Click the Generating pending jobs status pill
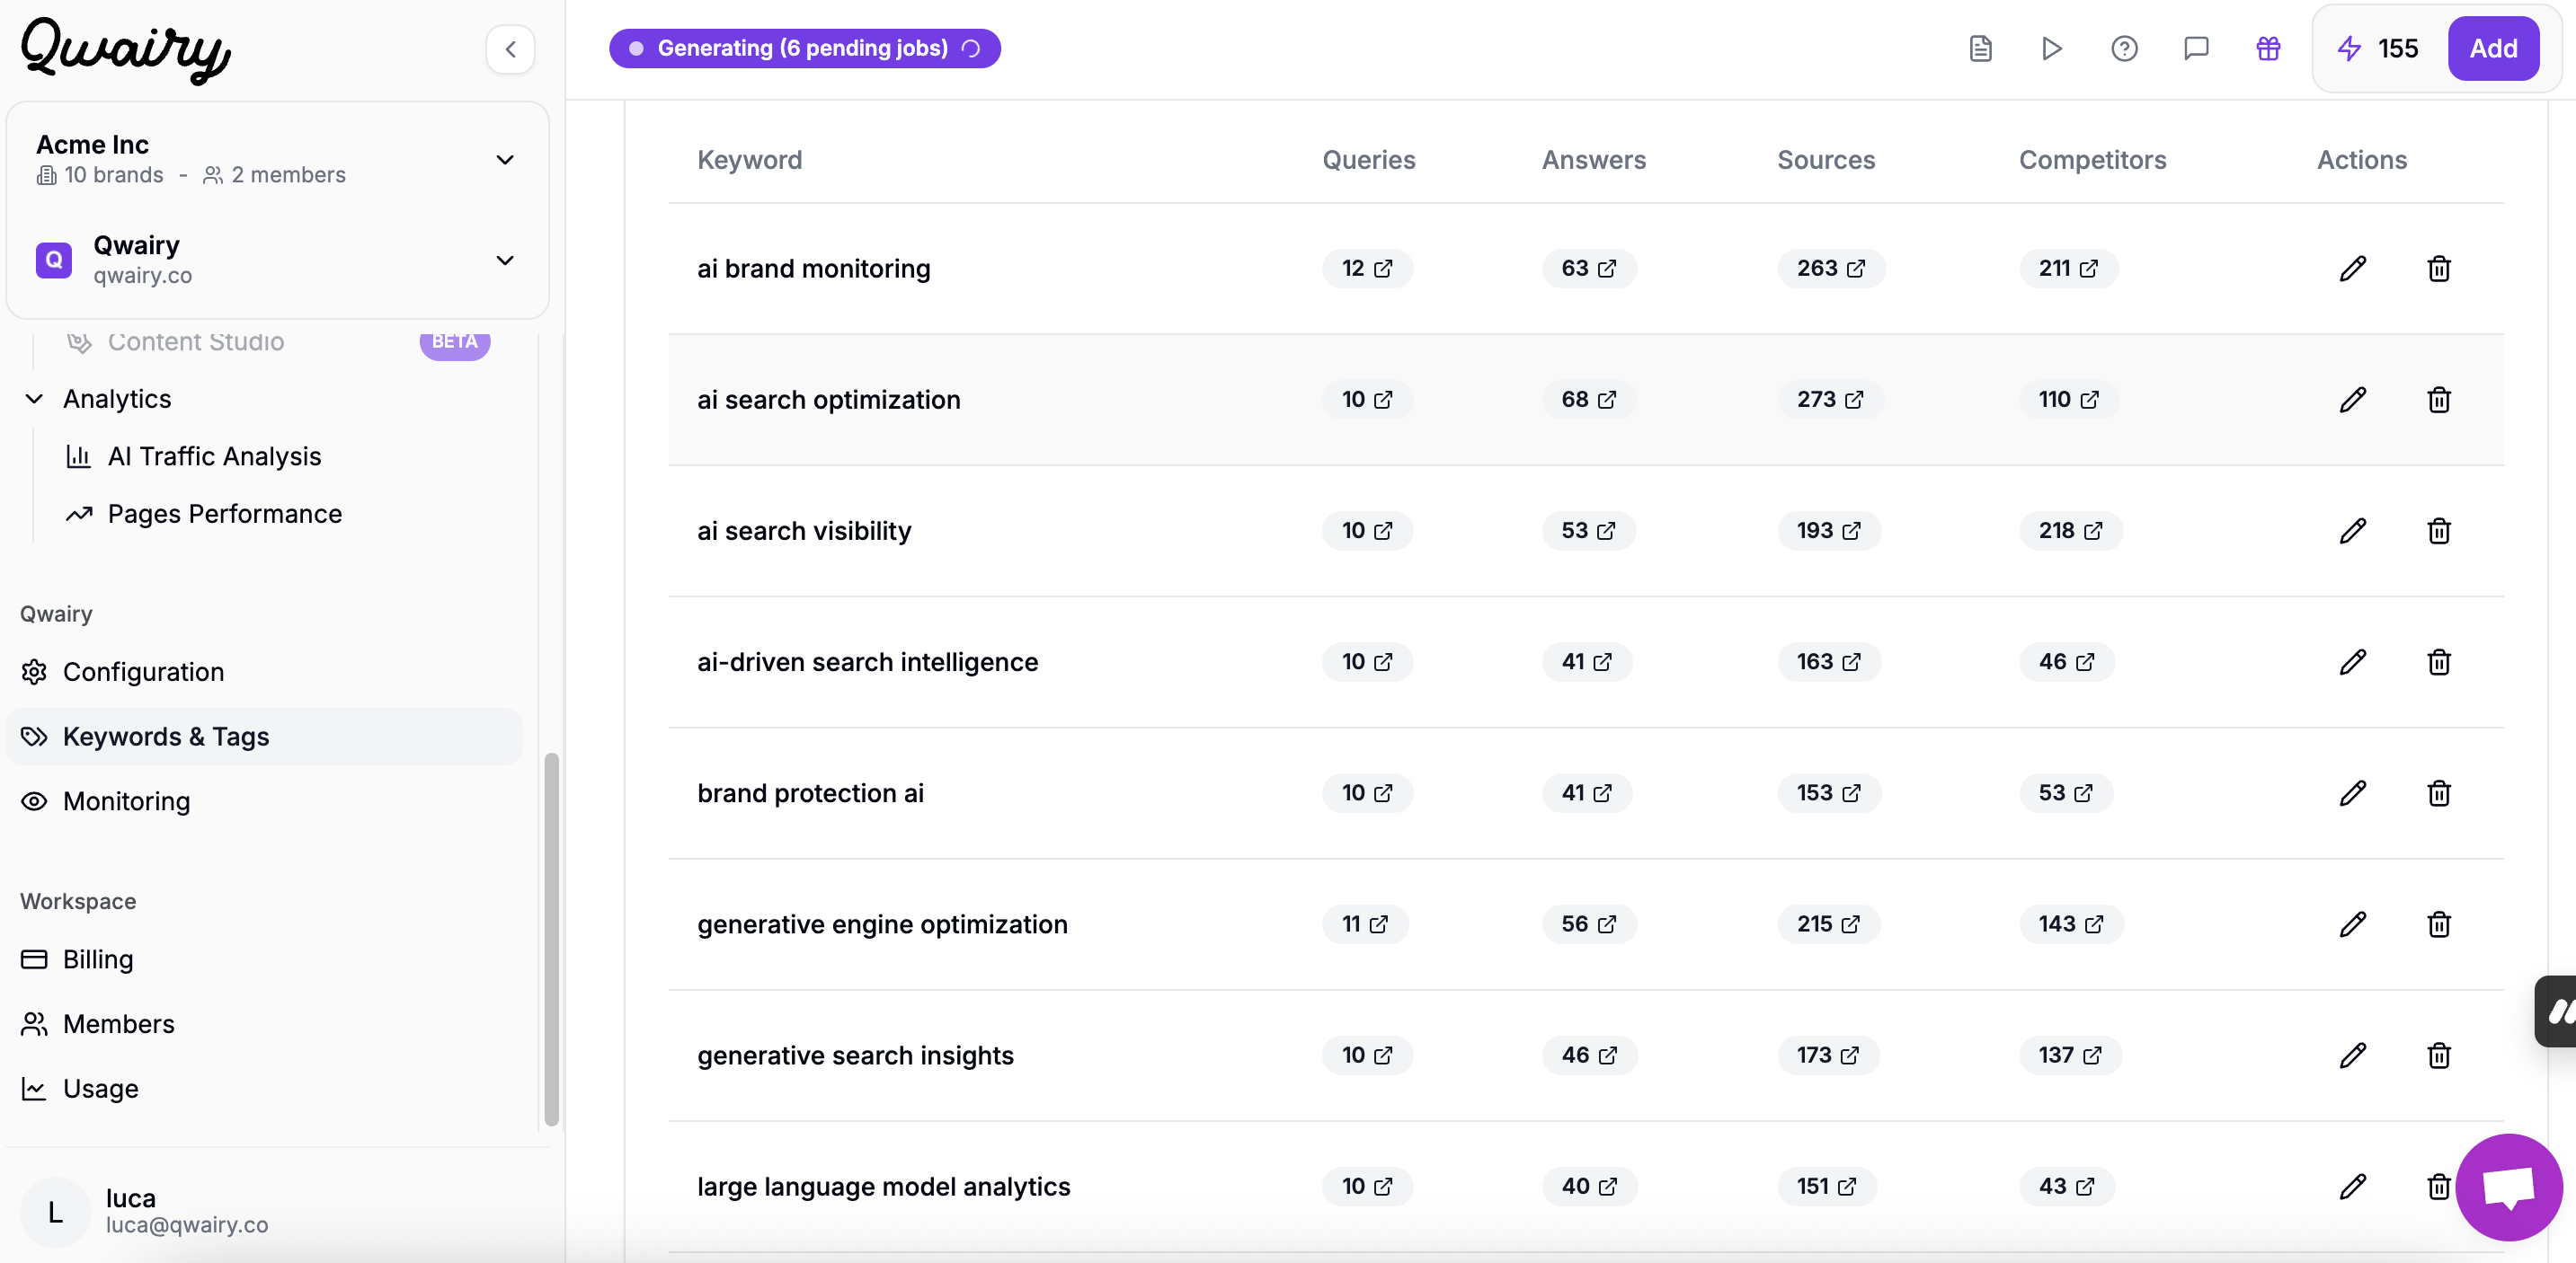Image resolution: width=2576 pixels, height=1263 pixels. pyautogui.click(x=804, y=48)
